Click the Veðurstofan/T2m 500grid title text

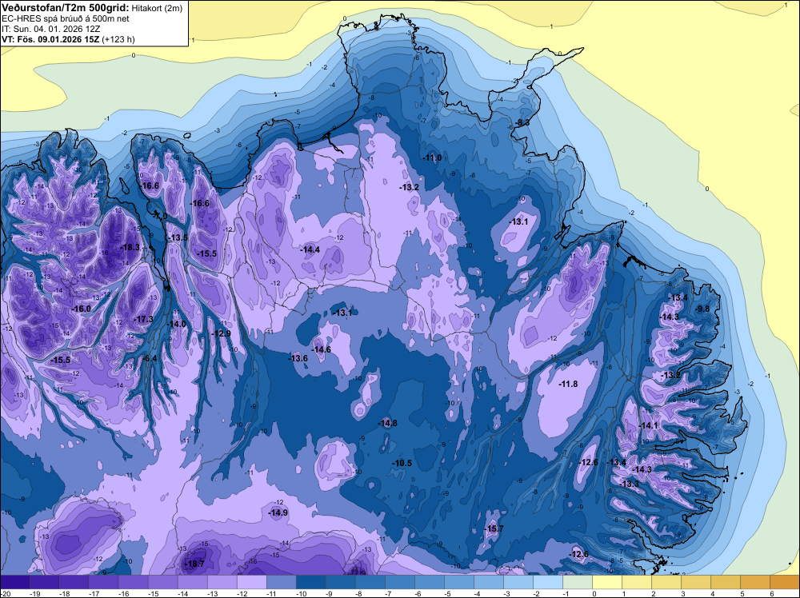tap(65, 7)
